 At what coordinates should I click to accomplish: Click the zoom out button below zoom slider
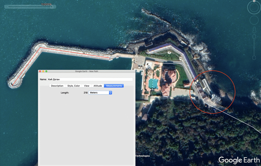[x=254, y=58]
